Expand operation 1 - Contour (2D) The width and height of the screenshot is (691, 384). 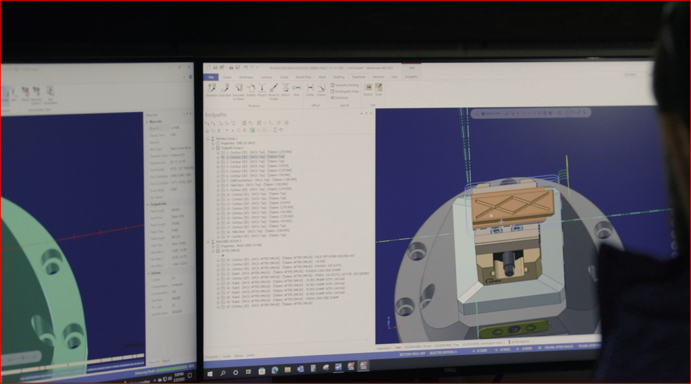tap(218, 153)
